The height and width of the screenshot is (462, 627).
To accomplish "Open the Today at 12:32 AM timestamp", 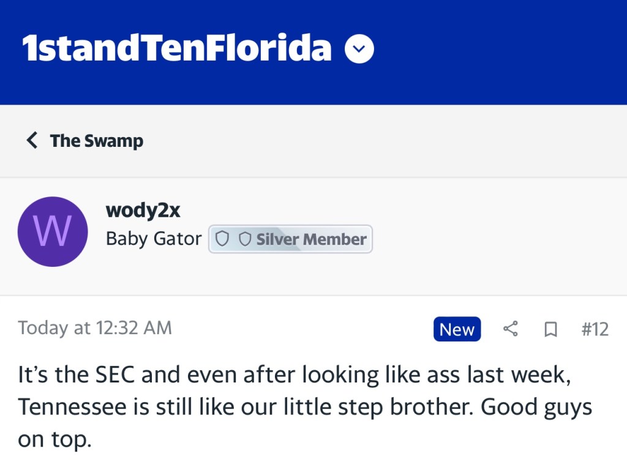I will coord(95,328).
